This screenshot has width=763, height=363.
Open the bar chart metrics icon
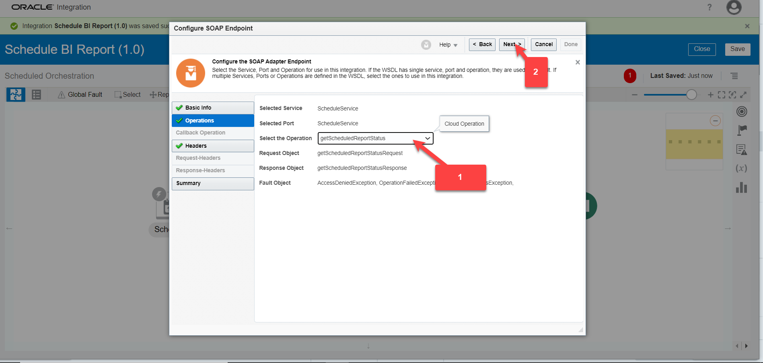[x=741, y=188]
